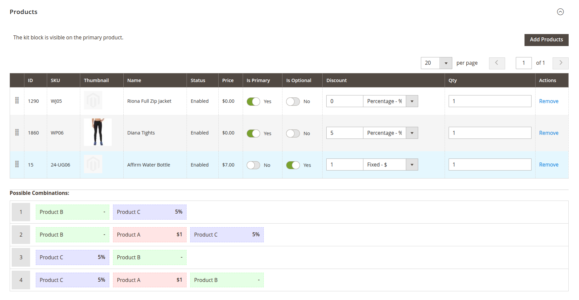
Task: Remove Affirm Water Bottle from the kit
Action: coord(549,165)
